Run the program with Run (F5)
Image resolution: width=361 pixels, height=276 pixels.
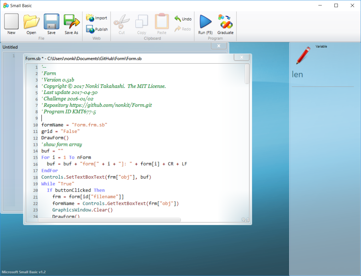pyautogui.click(x=205, y=24)
